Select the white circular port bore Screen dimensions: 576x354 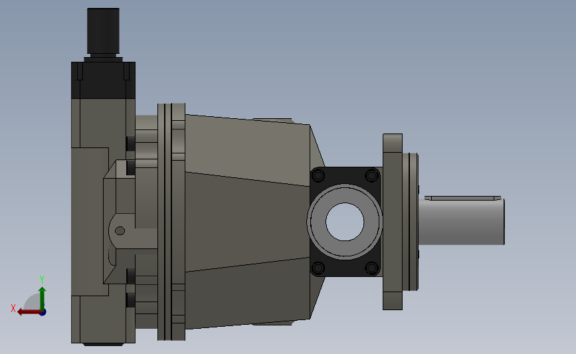click(x=345, y=222)
